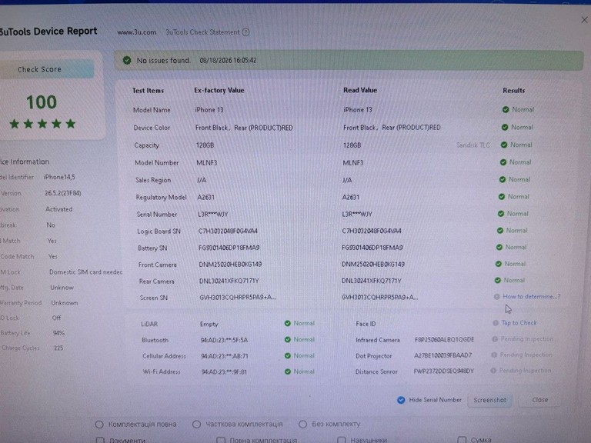Click the Normal check icon for Model Number
The height and width of the screenshot is (443, 591).
(x=503, y=162)
